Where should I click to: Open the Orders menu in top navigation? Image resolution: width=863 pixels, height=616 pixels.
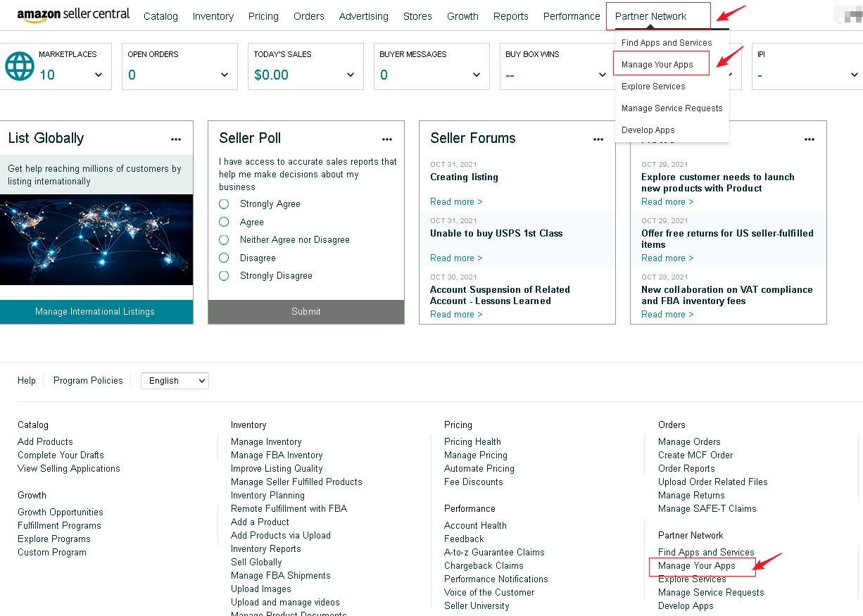point(309,16)
